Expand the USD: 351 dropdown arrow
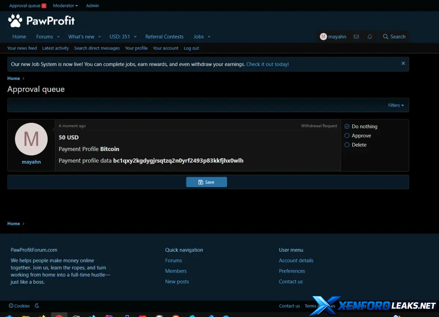Viewport: 439px width, 317px height. coord(135,37)
